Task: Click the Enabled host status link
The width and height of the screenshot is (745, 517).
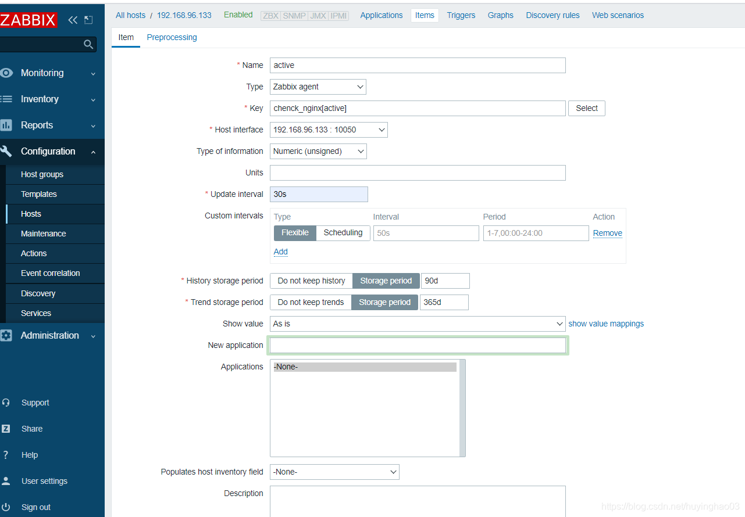Action: coord(238,15)
